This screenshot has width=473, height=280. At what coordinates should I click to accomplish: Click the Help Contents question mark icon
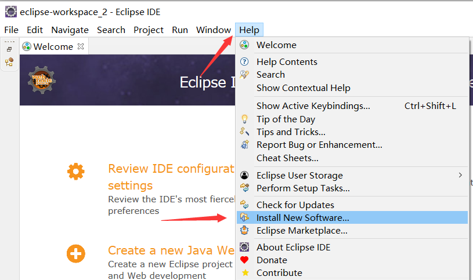(244, 62)
